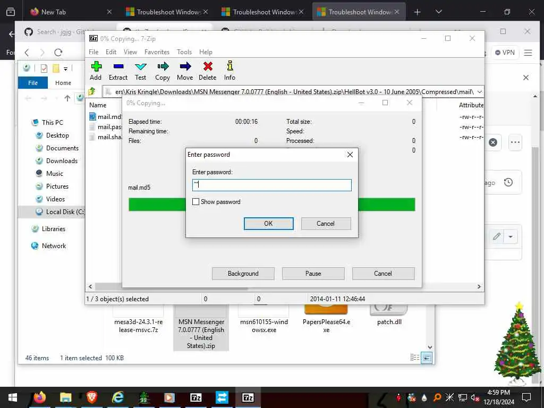The width and height of the screenshot is (544, 408).
Task: Click the three-dots more options button
Action: tap(515, 142)
